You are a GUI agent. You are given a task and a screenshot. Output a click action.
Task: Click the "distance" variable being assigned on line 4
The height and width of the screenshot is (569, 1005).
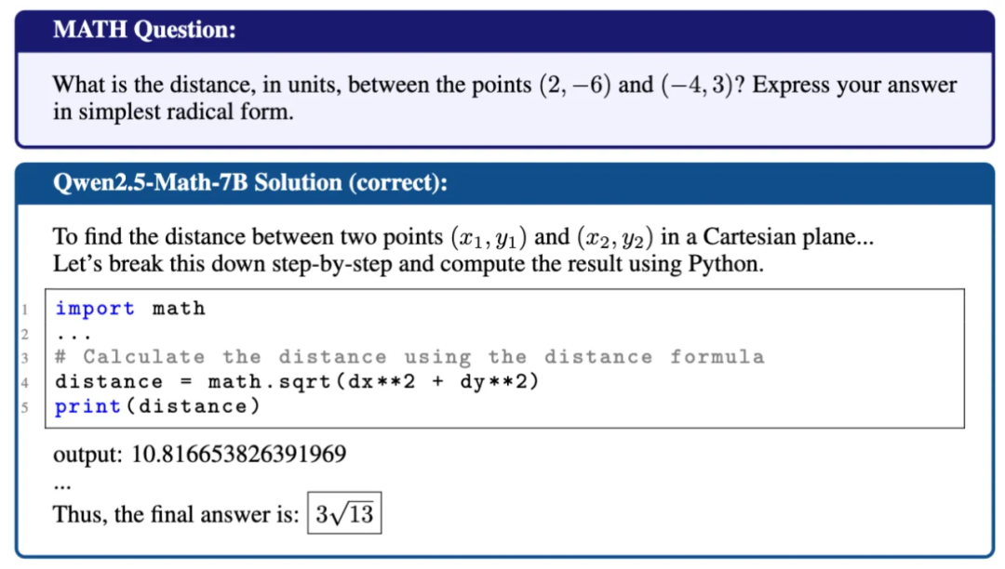click(109, 382)
